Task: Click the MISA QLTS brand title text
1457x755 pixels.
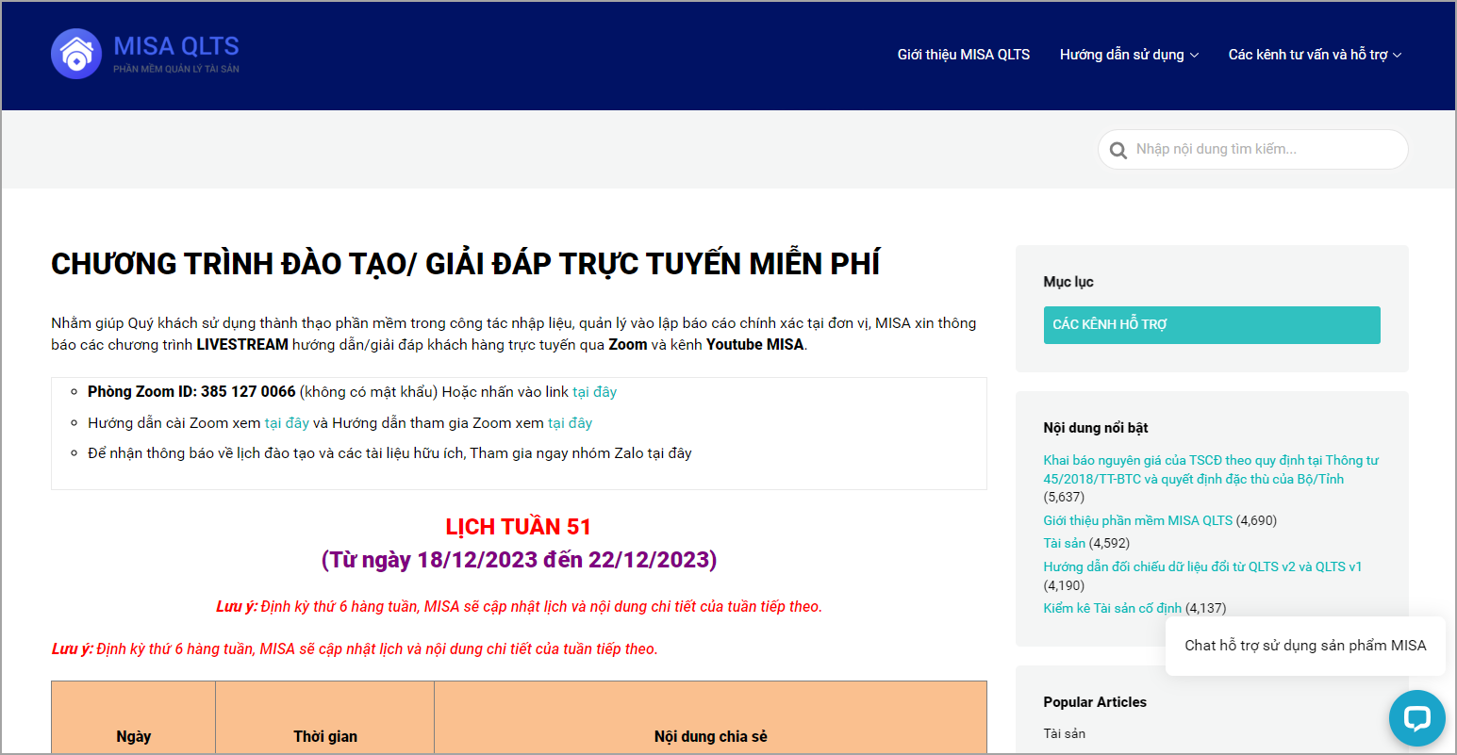Action: [x=176, y=46]
